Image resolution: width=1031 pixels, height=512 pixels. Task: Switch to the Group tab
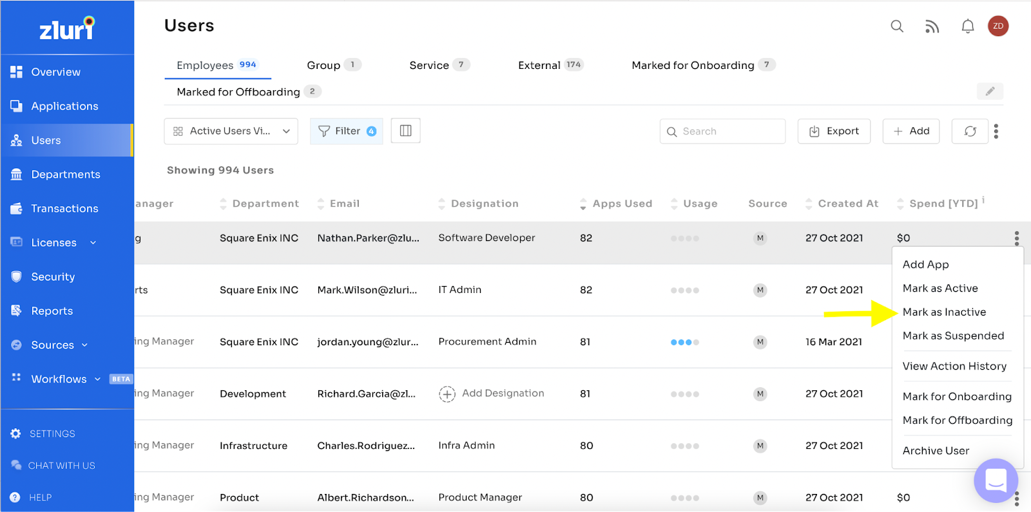tap(334, 65)
